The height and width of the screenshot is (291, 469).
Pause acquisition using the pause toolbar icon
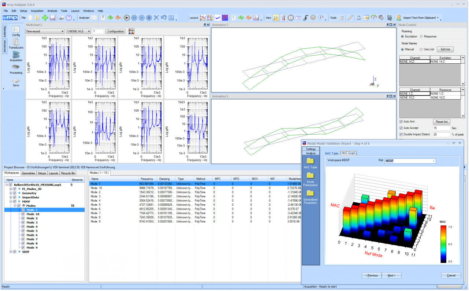(134, 17)
